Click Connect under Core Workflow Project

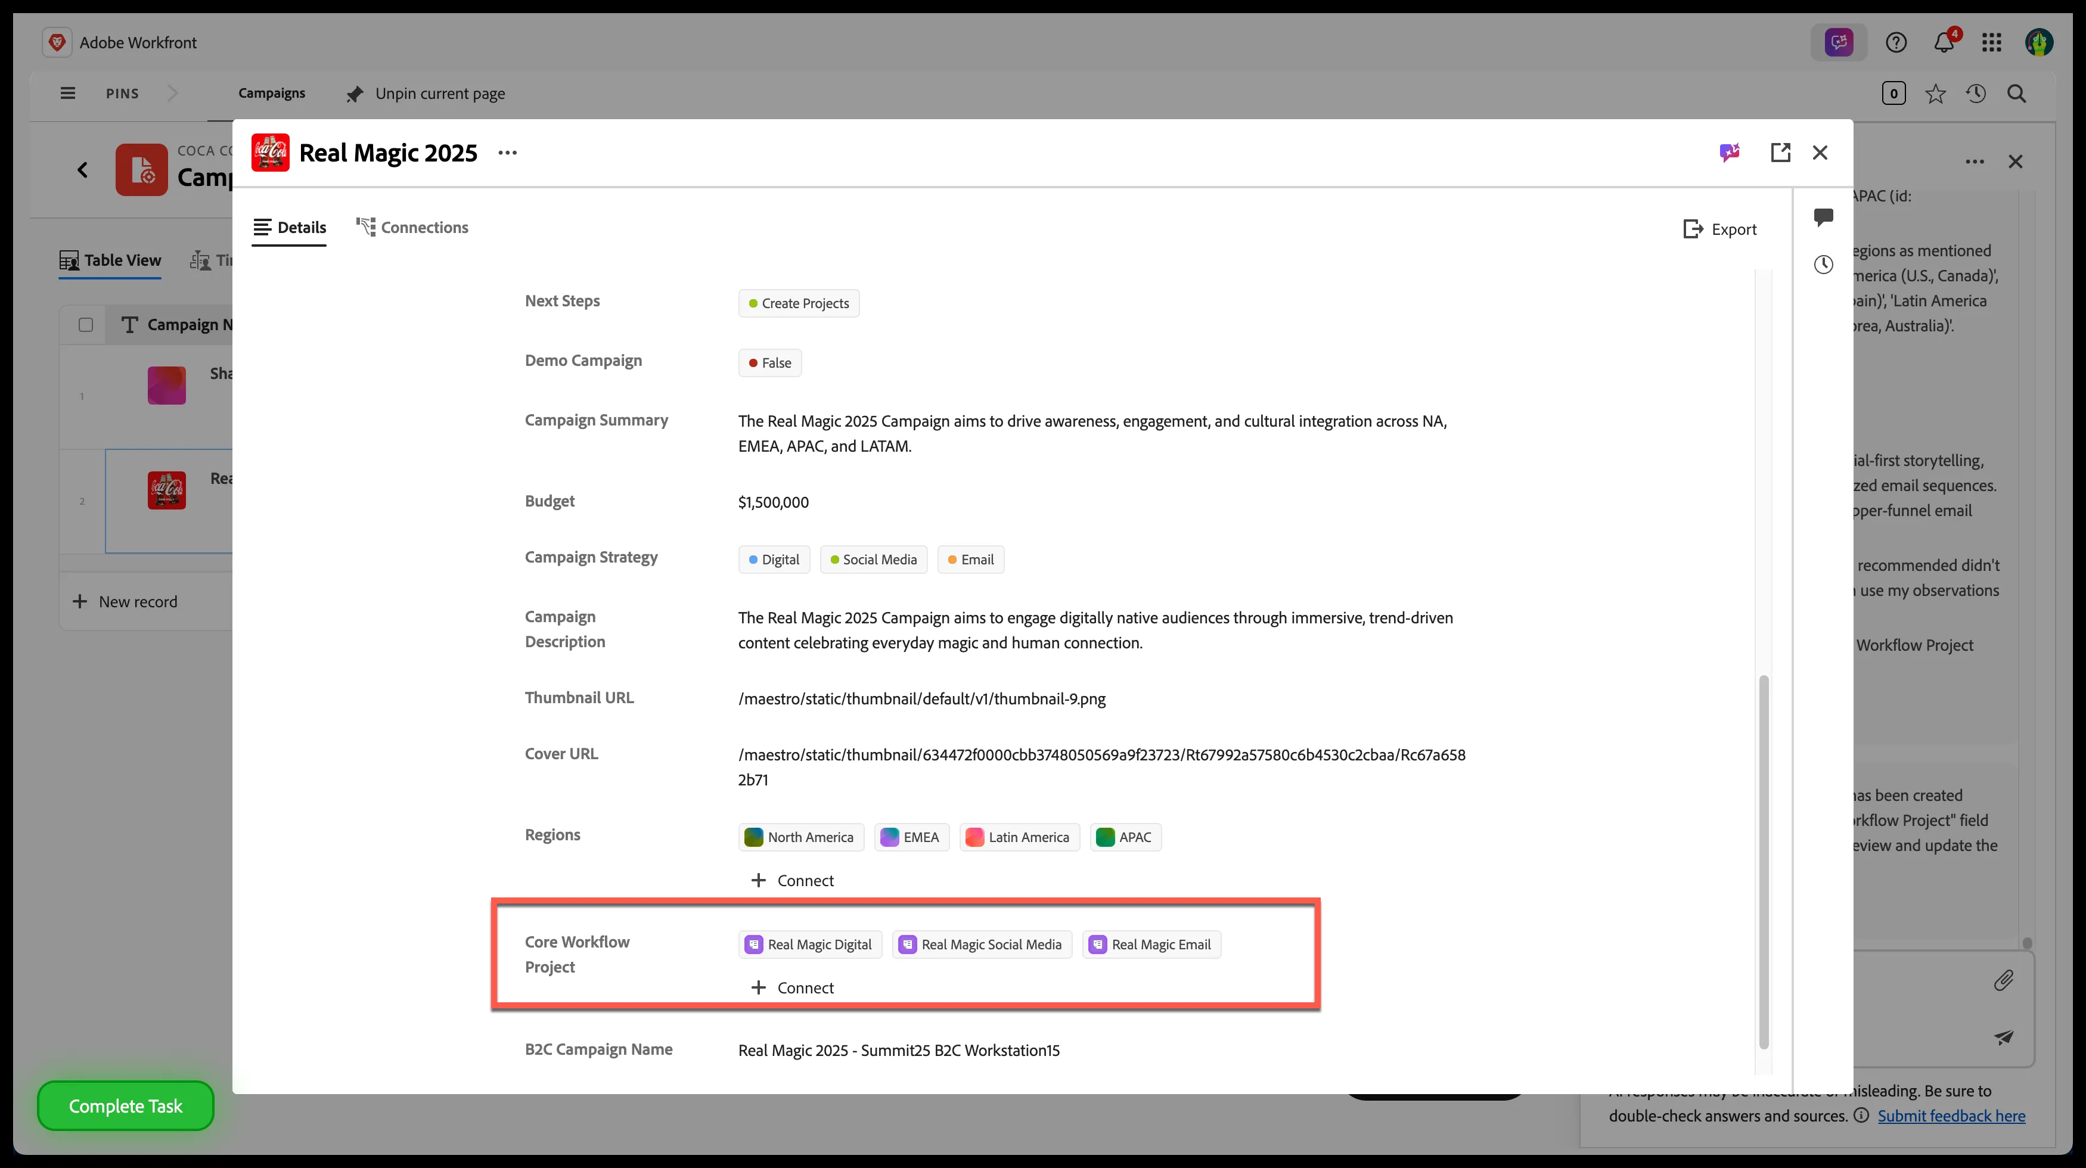[792, 987]
